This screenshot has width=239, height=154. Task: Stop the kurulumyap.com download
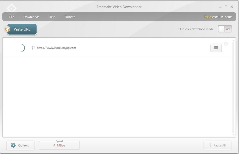216,48
